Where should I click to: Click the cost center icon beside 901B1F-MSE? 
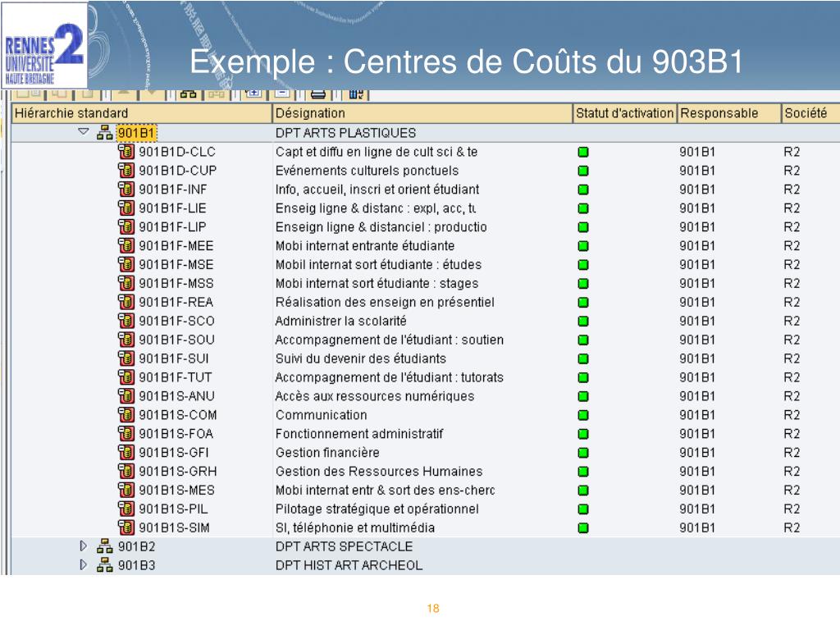[126, 264]
